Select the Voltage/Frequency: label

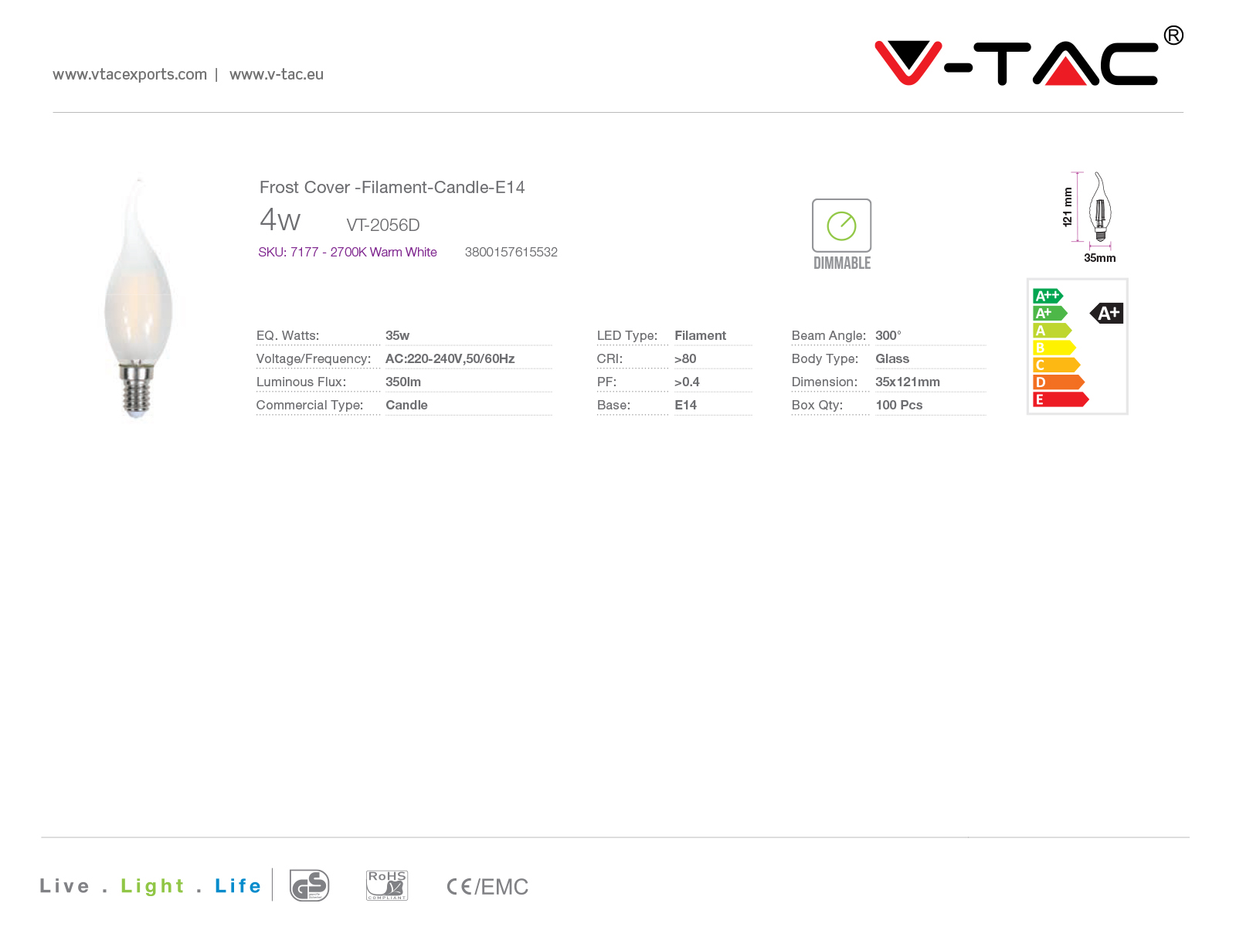coord(314,358)
